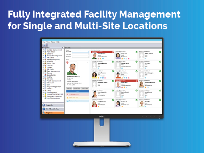The image size is (204, 153).
Task: Click the blue Check-In button
Action: point(77,91)
